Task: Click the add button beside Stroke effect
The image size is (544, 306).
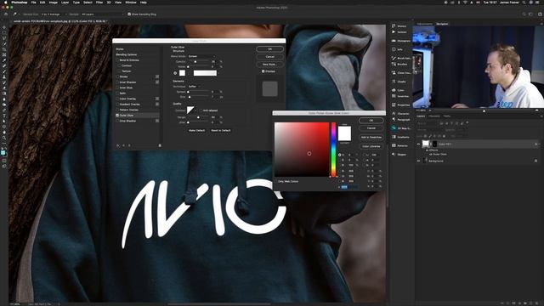Action: click(x=157, y=76)
